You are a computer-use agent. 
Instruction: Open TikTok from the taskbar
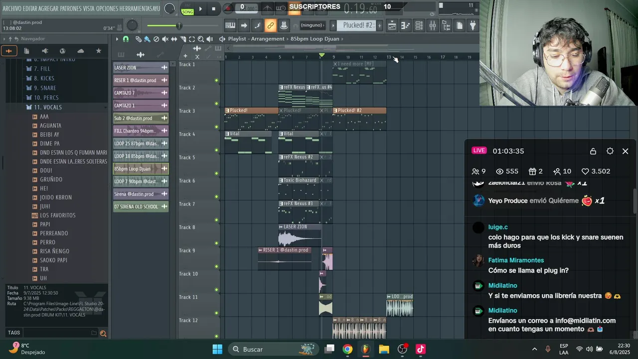click(421, 349)
